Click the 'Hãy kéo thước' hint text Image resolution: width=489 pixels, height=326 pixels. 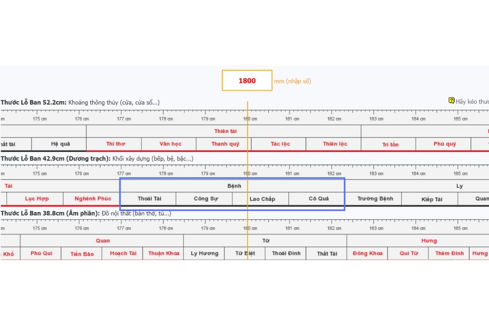(472, 101)
